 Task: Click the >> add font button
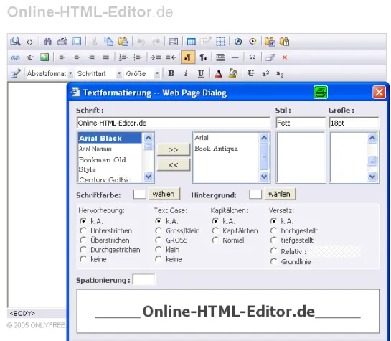(174, 149)
